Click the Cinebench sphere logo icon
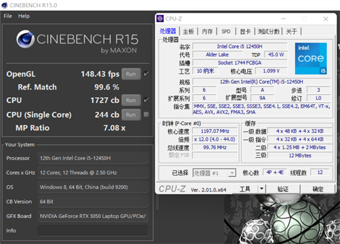 [26, 41]
